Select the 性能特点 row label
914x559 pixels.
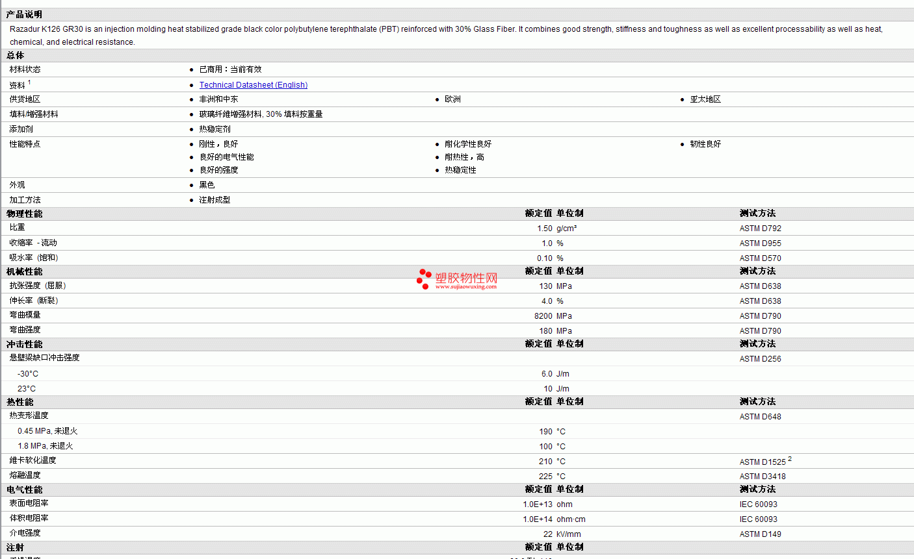pos(25,144)
